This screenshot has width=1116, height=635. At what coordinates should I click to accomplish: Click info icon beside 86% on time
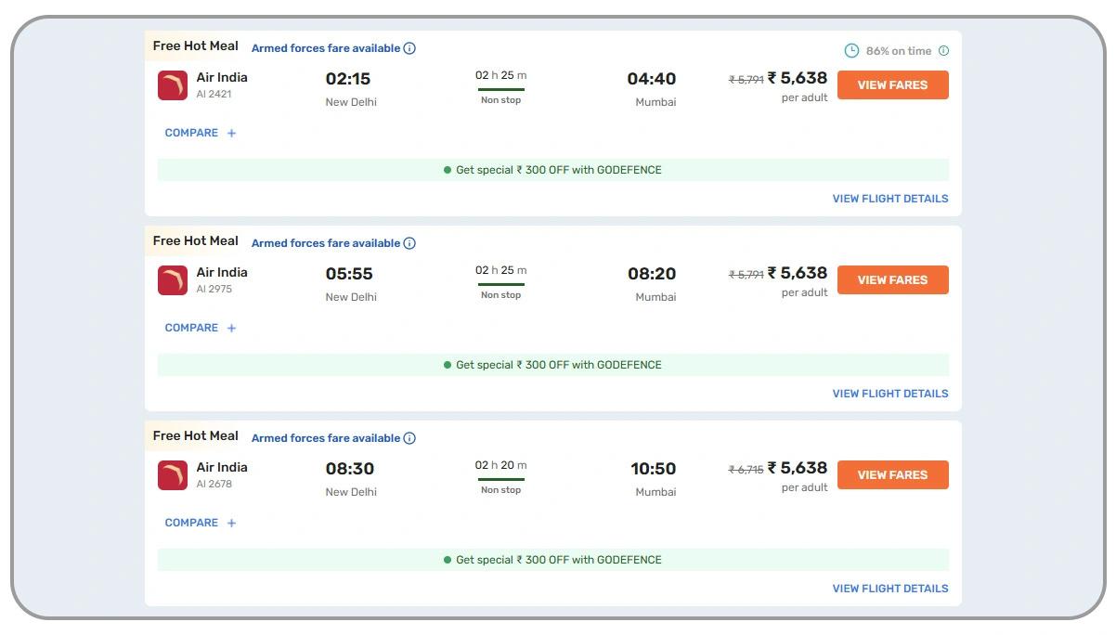point(943,51)
